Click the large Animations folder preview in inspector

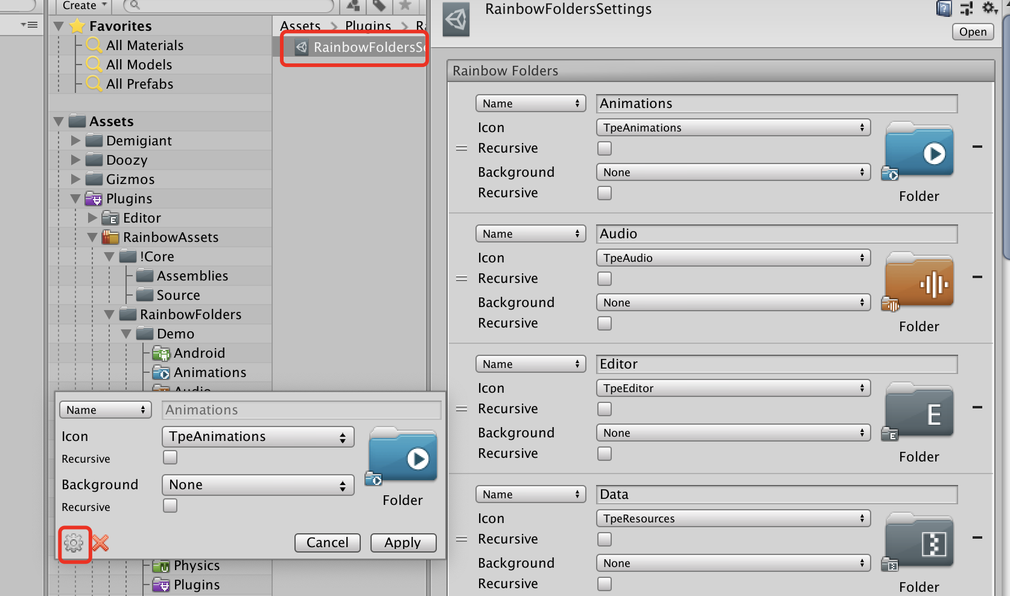coord(919,150)
